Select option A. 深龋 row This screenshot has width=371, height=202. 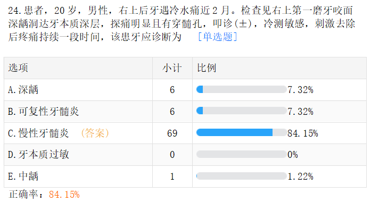click(x=185, y=90)
